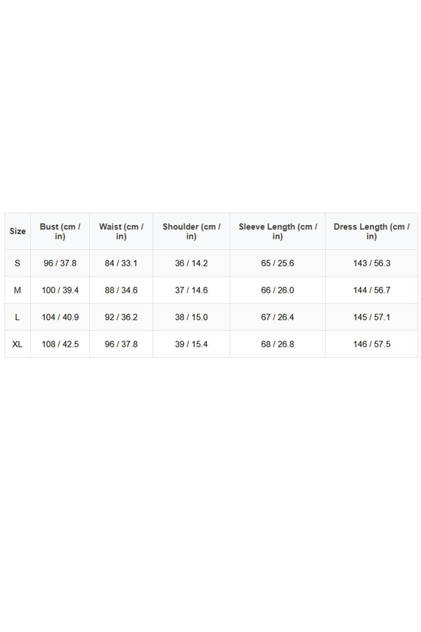Click dress length value 146 / 57.5
Image resolution: width=421 pixels, height=632 pixels.
371,344
